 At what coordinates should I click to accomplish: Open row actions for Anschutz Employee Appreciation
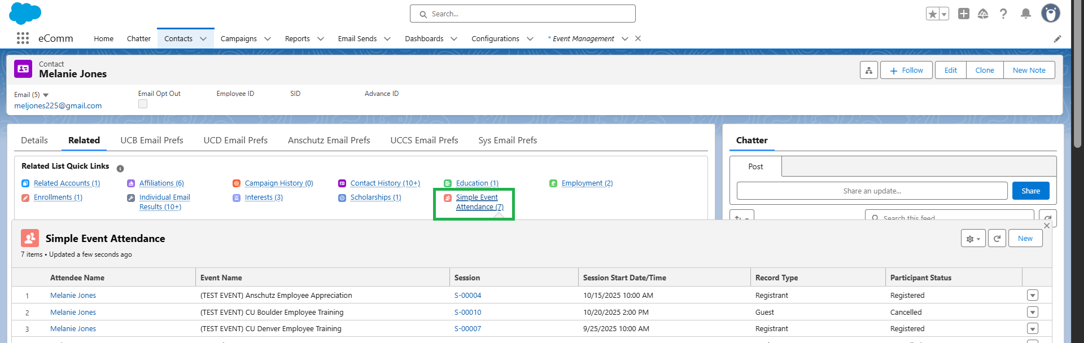pyautogui.click(x=1033, y=295)
